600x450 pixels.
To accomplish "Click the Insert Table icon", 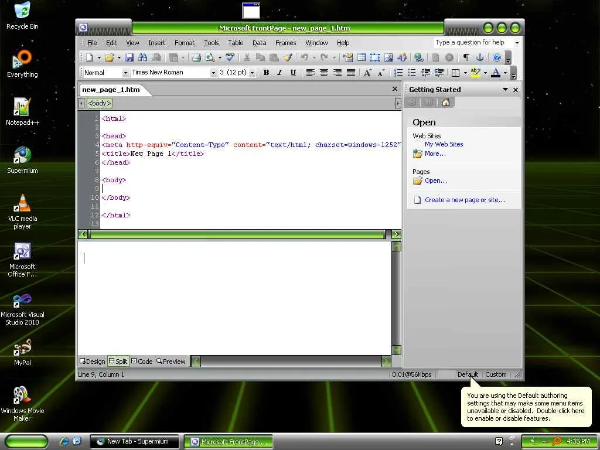I will click(x=361, y=58).
